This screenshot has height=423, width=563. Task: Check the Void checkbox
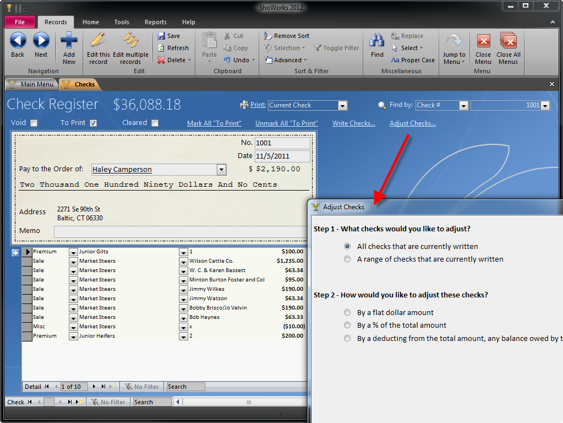(x=33, y=123)
